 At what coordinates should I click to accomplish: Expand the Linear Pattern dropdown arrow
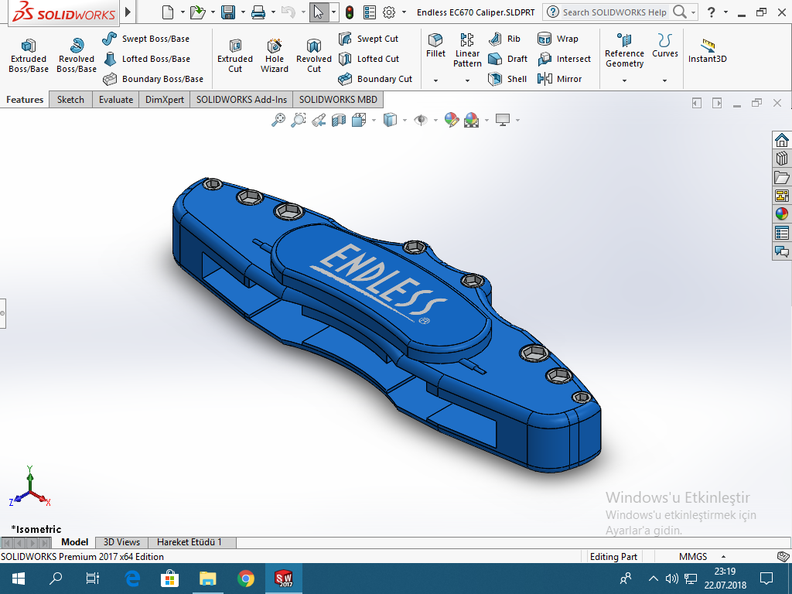tap(467, 80)
